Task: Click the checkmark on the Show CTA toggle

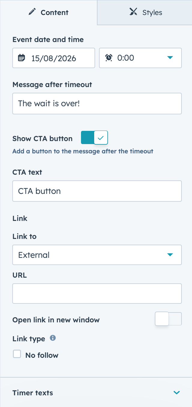Action: 101,138
